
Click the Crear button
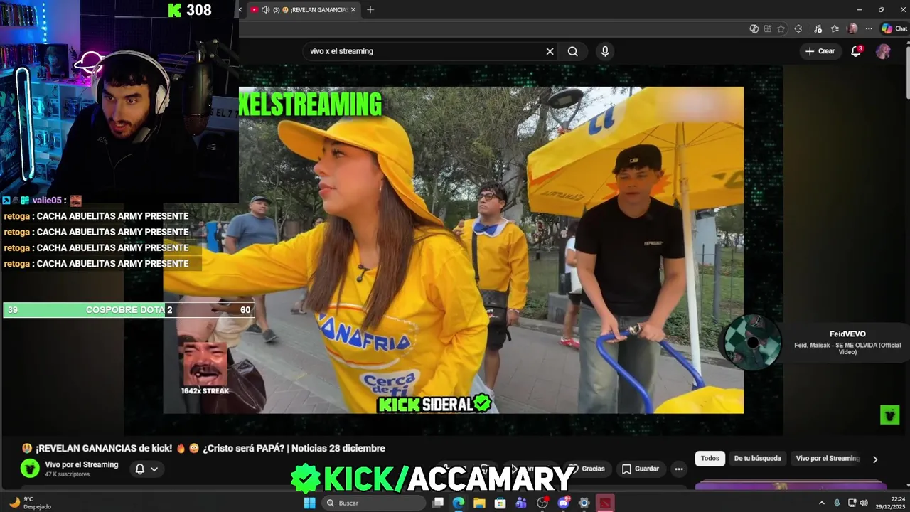[820, 51]
